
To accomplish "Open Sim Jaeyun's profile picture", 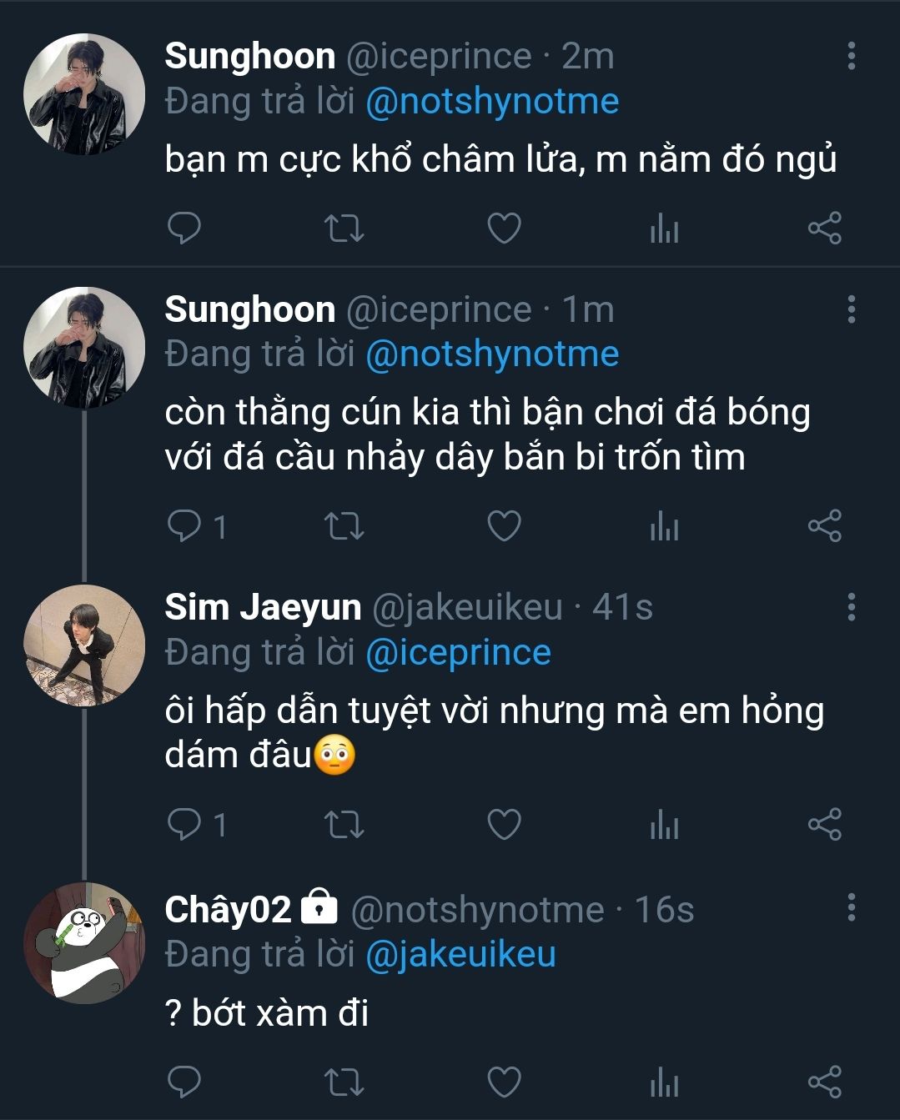I will 84,645.
